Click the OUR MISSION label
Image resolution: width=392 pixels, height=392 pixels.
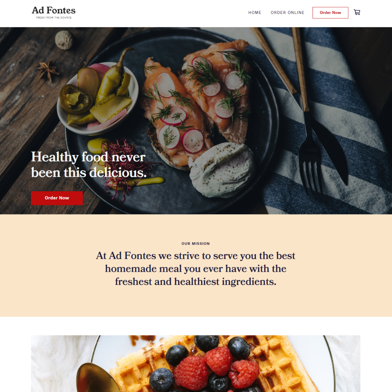(196, 243)
